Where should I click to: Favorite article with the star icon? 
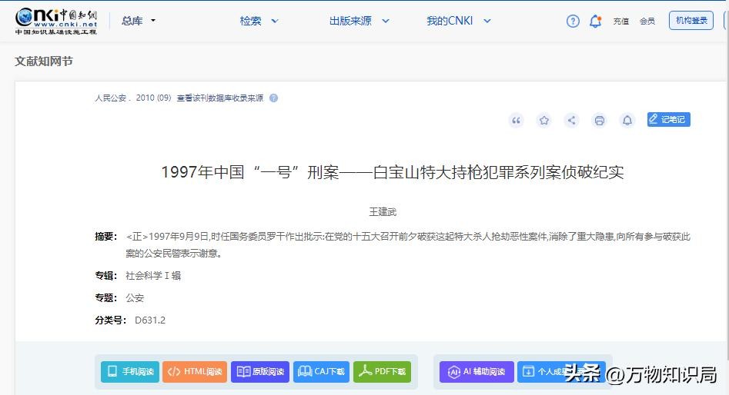(x=544, y=121)
